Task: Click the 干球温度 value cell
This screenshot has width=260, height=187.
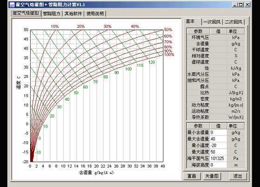Action: click(x=218, y=50)
